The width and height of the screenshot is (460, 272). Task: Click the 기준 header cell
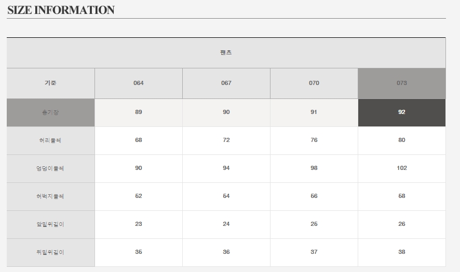pos(51,83)
